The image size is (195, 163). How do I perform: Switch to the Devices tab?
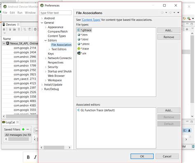(11, 25)
